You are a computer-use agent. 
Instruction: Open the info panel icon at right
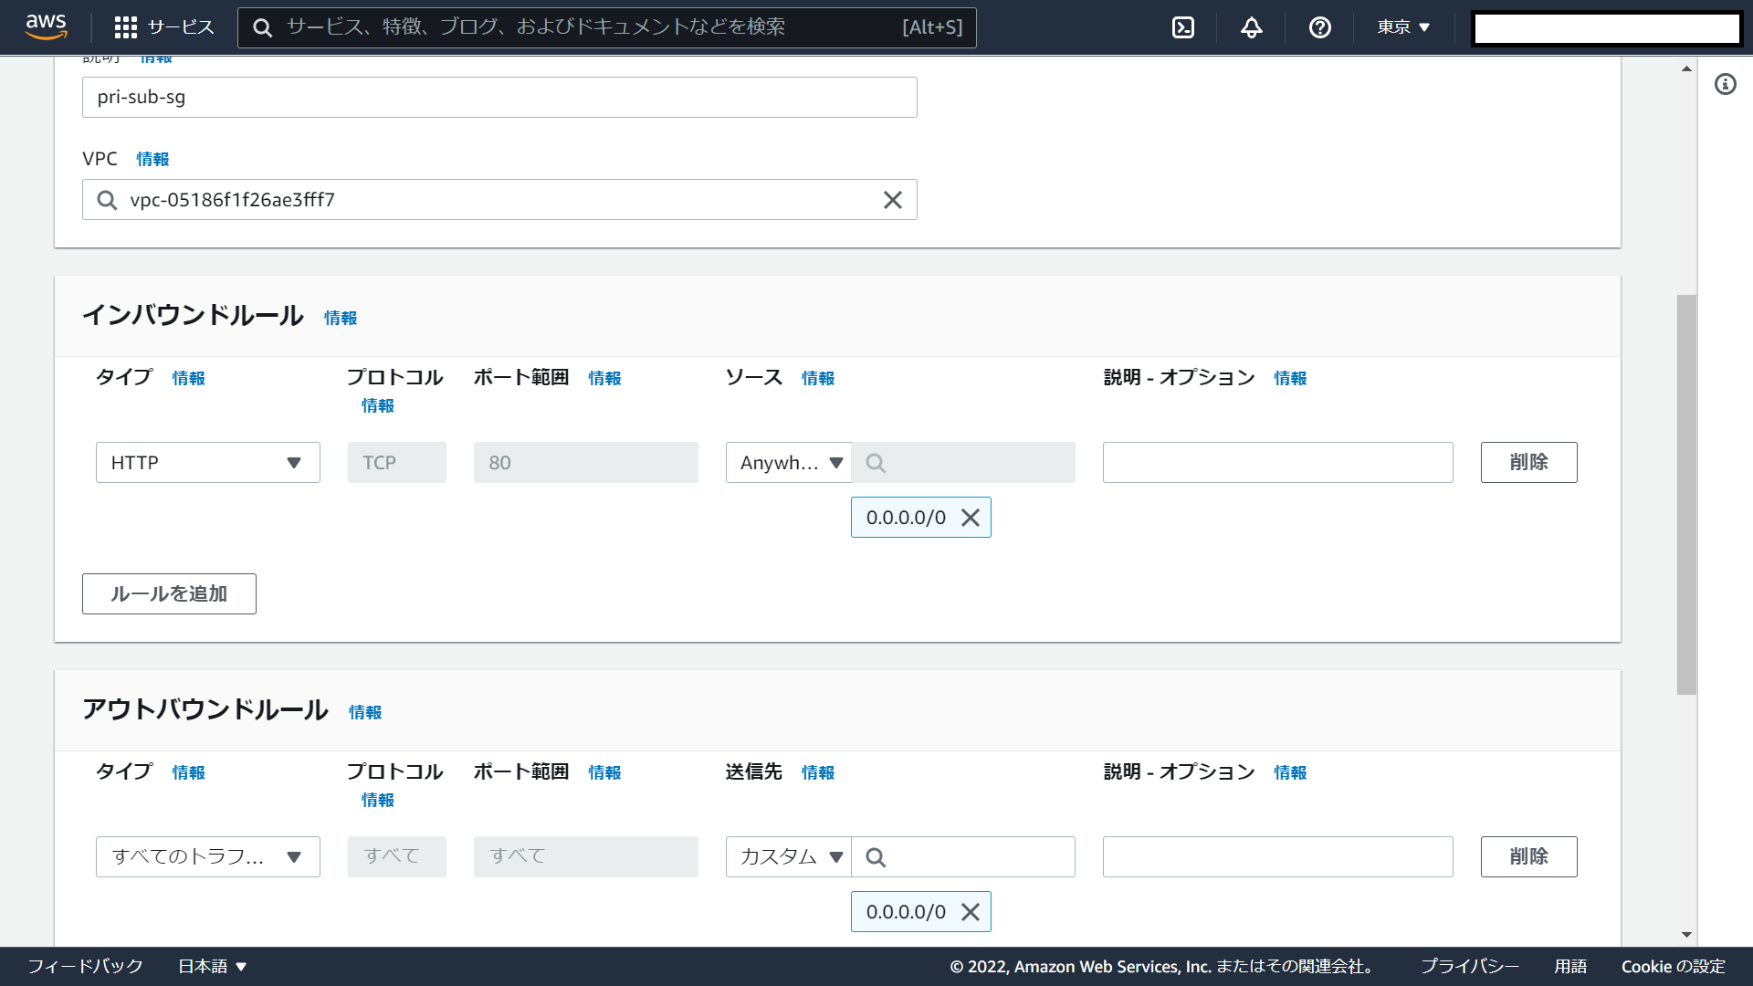(1725, 84)
